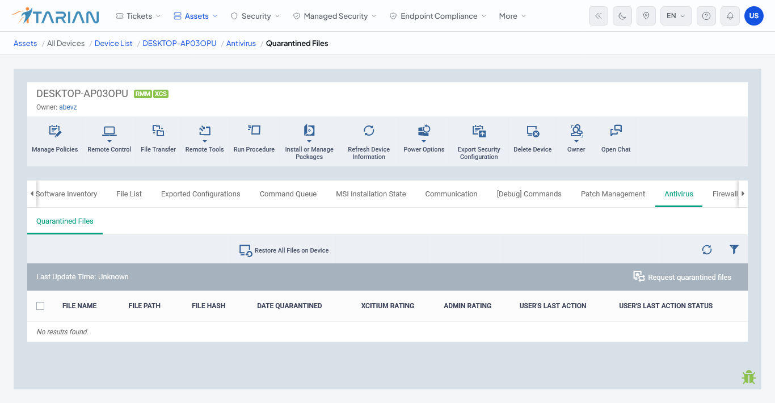Click Export Security Configuration

pos(479,142)
